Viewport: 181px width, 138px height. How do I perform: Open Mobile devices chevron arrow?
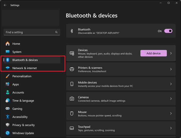point(171,84)
